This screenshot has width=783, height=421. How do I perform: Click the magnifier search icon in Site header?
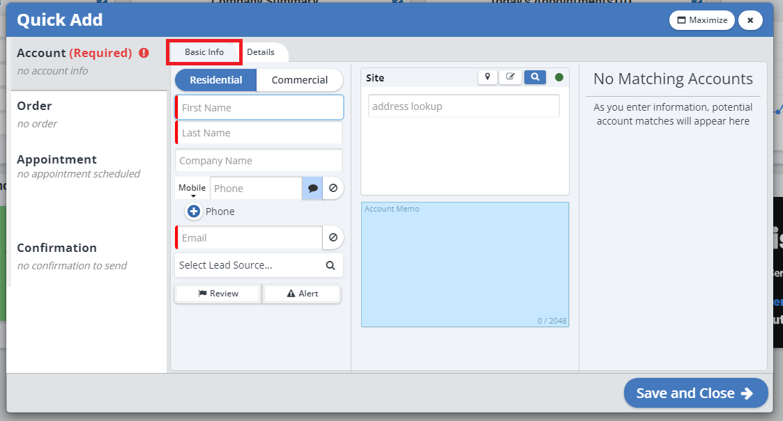click(x=535, y=77)
